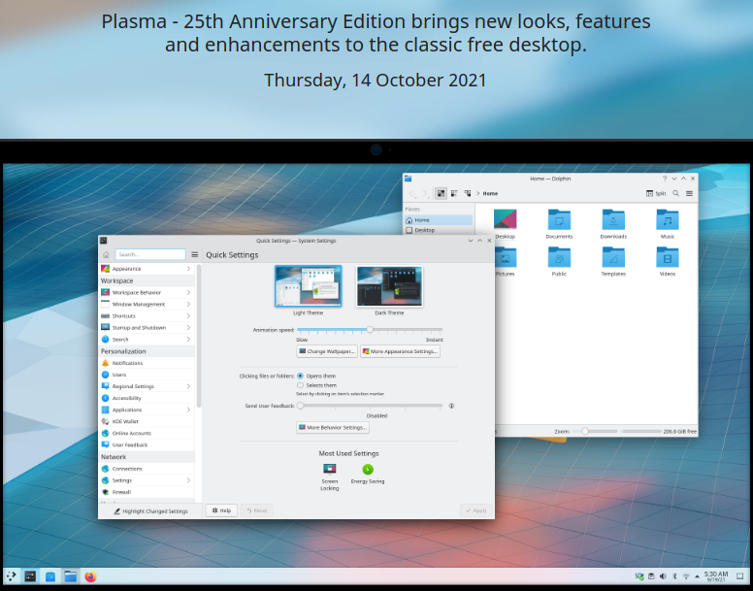
Task: Select Desktop in Dolphin Places panel
Action: [x=439, y=230]
